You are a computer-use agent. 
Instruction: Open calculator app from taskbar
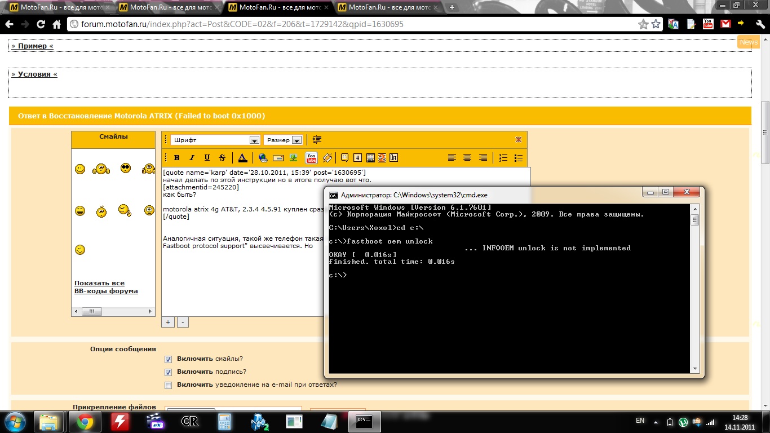pyautogui.click(x=225, y=421)
